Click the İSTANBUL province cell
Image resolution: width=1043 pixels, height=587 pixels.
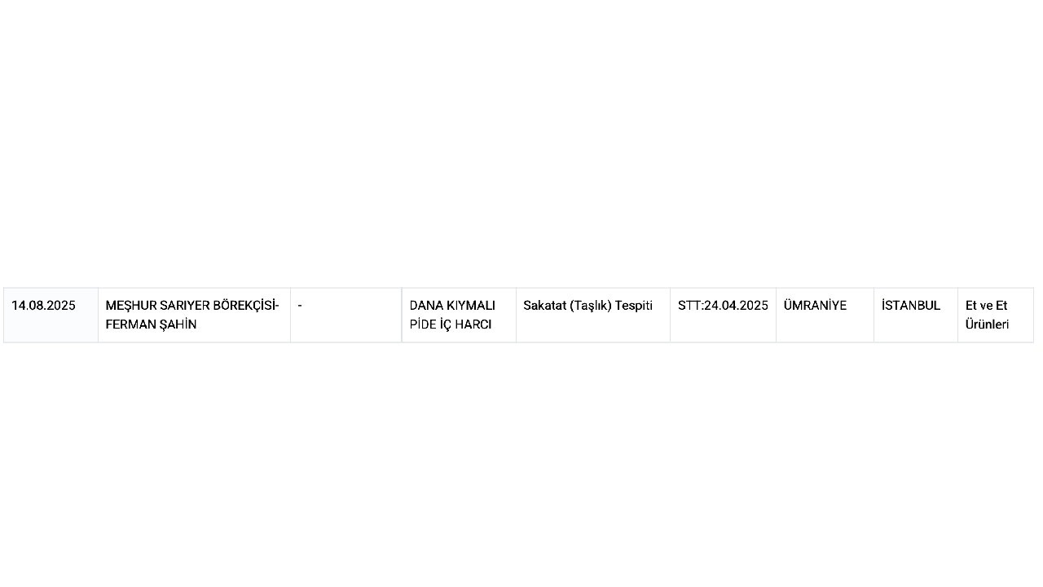pyautogui.click(x=911, y=306)
